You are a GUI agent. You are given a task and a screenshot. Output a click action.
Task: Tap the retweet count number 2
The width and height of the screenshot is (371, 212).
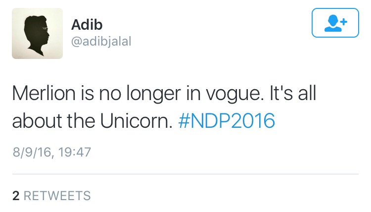point(16,196)
